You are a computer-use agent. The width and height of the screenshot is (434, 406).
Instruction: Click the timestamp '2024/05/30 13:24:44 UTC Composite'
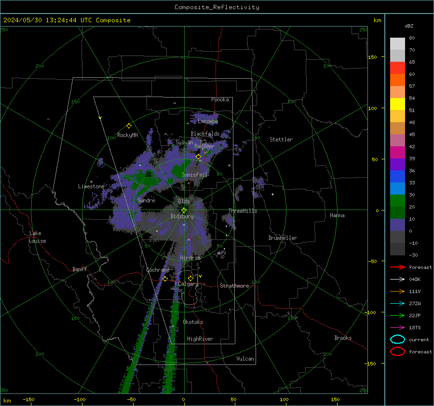click(x=67, y=20)
